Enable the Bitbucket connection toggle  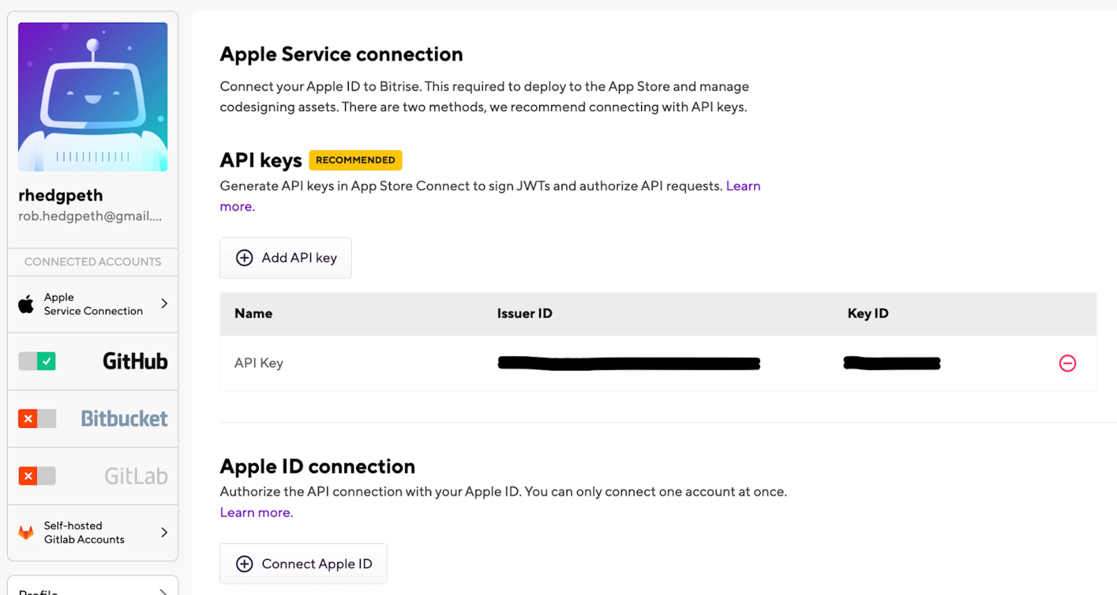[37, 418]
